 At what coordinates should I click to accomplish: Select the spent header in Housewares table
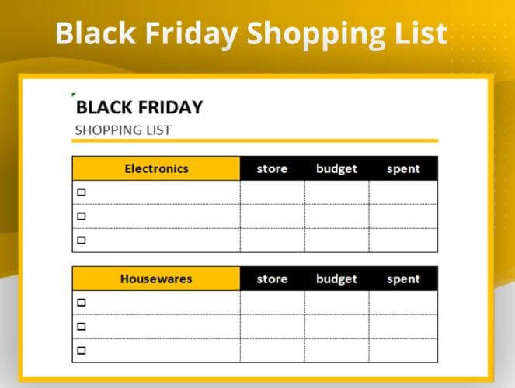(403, 279)
